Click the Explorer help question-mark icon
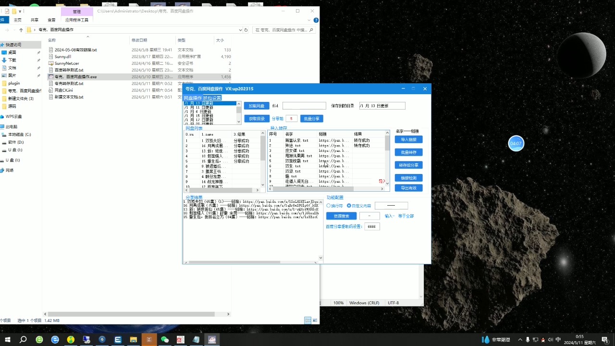 point(316,20)
